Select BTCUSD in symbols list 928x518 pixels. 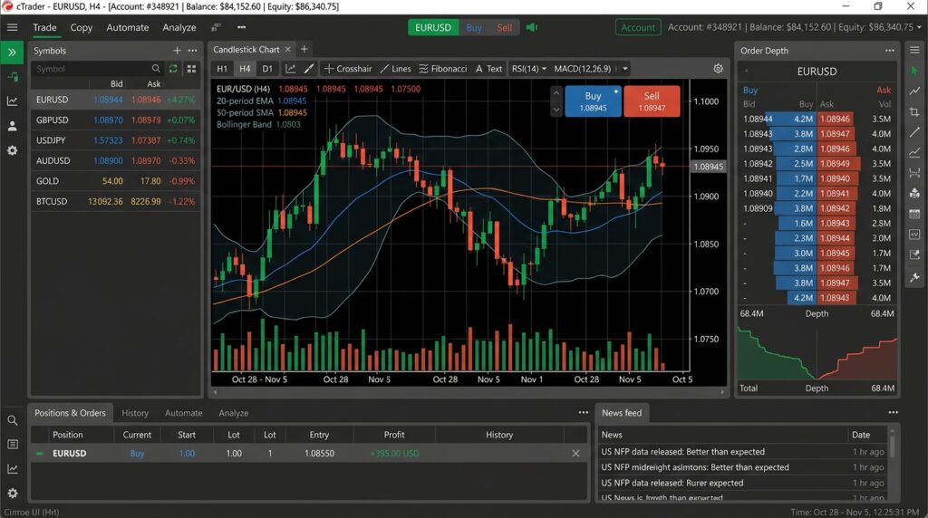point(115,202)
